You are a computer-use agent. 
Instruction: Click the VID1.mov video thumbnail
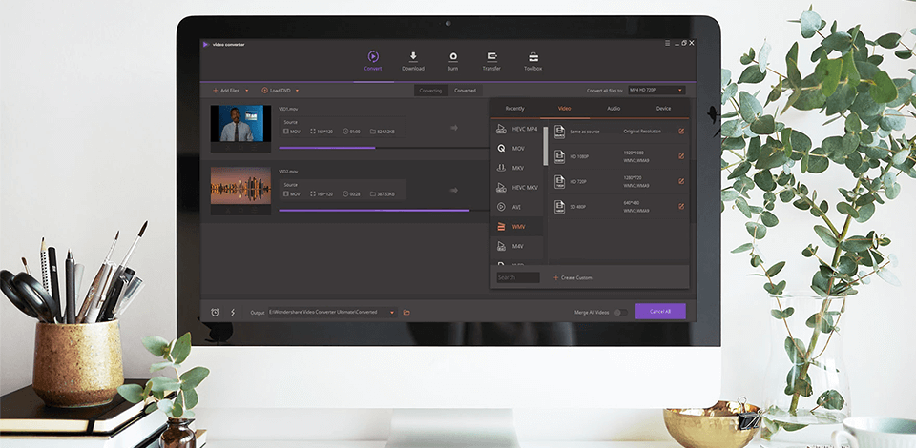(x=240, y=123)
